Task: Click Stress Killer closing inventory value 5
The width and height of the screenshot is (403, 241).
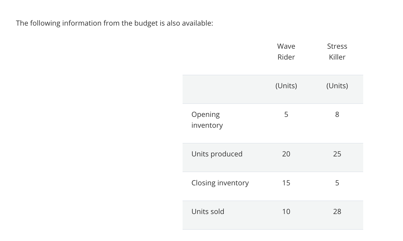Action: [x=337, y=183]
